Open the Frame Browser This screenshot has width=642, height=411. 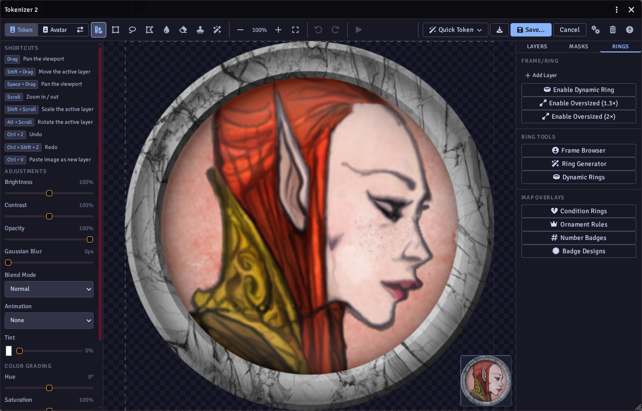[x=579, y=151]
